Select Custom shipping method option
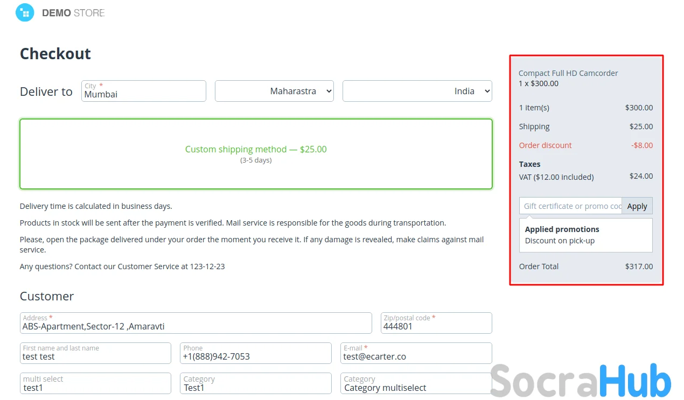 (256, 154)
